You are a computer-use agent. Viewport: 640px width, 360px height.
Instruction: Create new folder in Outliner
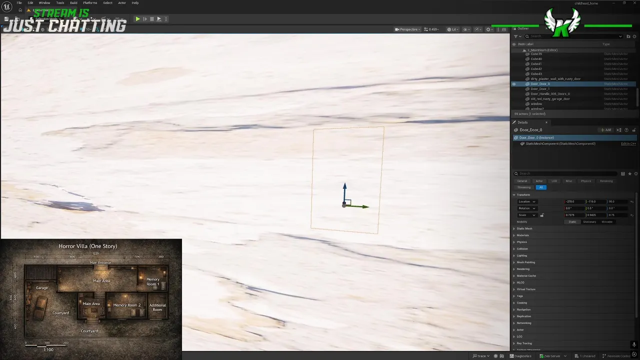point(628,36)
